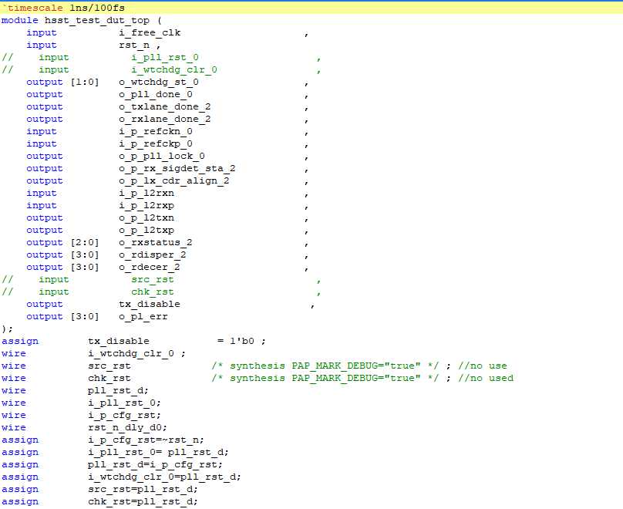The height and width of the screenshot is (509, 623).
Task: Select the i_free_clk input port name
Action: 150,32
